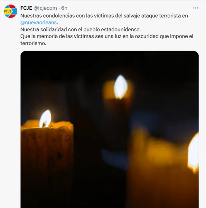Viewport: 206px width, 208px height.
Task: Click the red-blue-yellow FCJE logo text
Action: click(7, 11)
